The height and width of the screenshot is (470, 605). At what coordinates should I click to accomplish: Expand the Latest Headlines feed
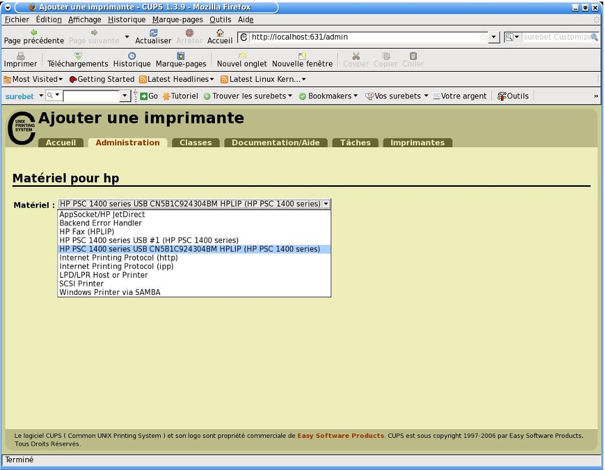tap(176, 79)
